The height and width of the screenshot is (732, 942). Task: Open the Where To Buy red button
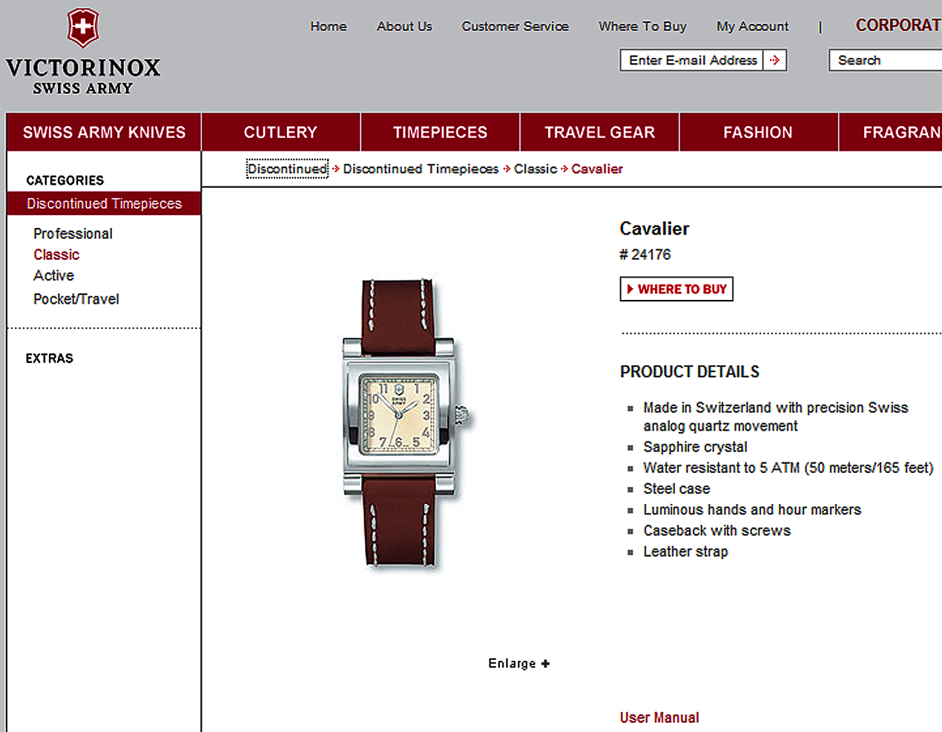(676, 289)
